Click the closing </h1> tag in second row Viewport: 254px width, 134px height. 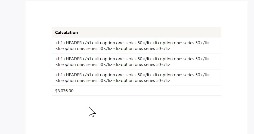pos(88,59)
